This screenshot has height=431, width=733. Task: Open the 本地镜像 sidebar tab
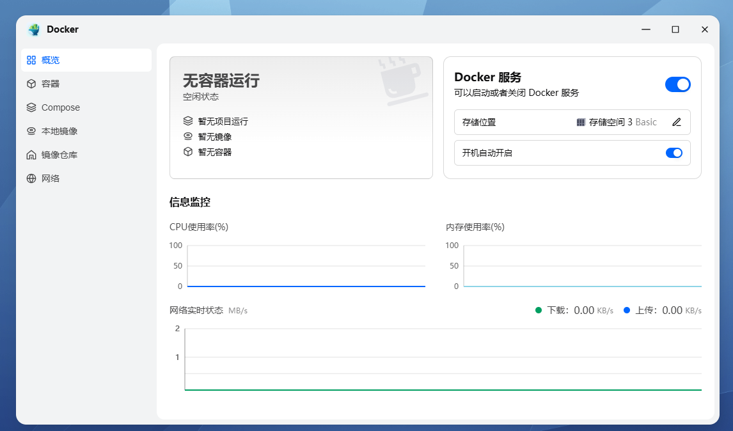click(59, 131)
